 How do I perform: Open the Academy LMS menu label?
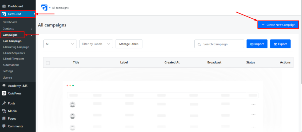point(18,86)
